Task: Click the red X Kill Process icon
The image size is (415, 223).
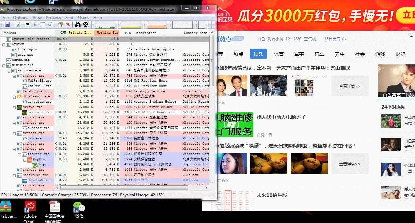Action: pos(68,25)
